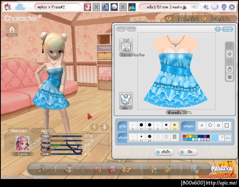Click the red mailbox icon in bottom toolbar
The height and width of the screenshot is (187, 239).
tap(112, 169)
